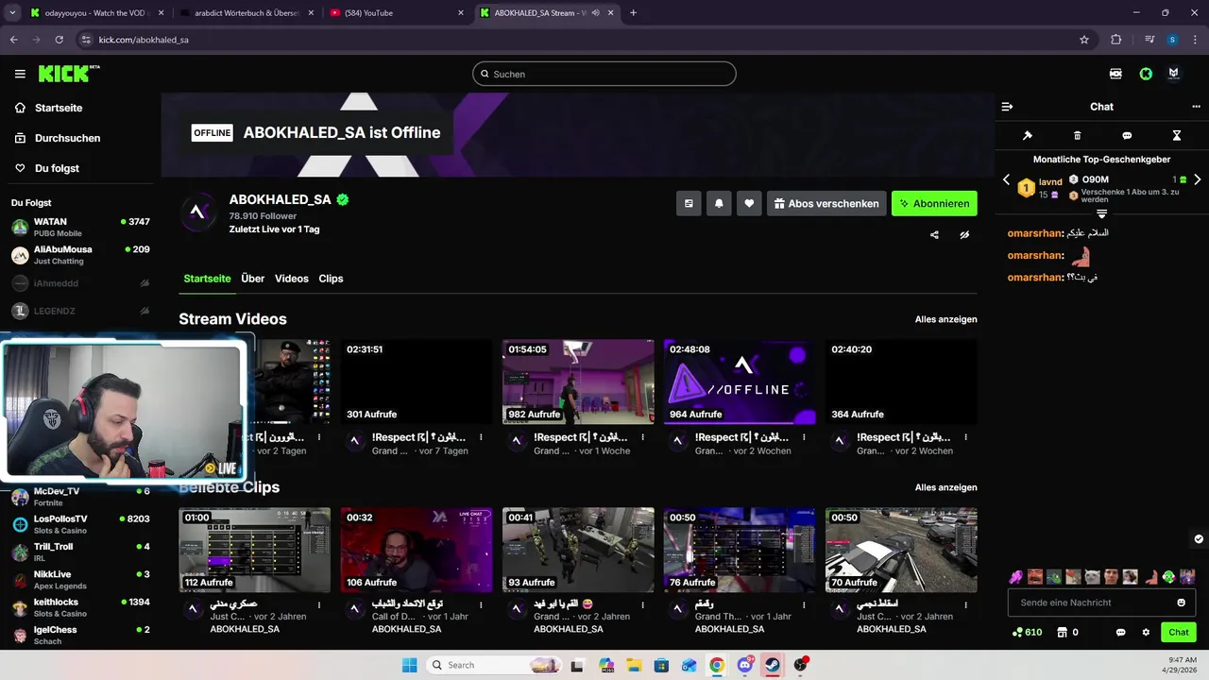The height and width of the screenshot is (680, 1209).
Task: Open LosPollosTV channel in sidebar
Action: (80, 524)
